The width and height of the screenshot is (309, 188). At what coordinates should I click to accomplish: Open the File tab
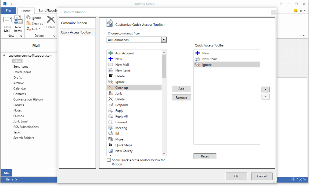pos(8,11)
